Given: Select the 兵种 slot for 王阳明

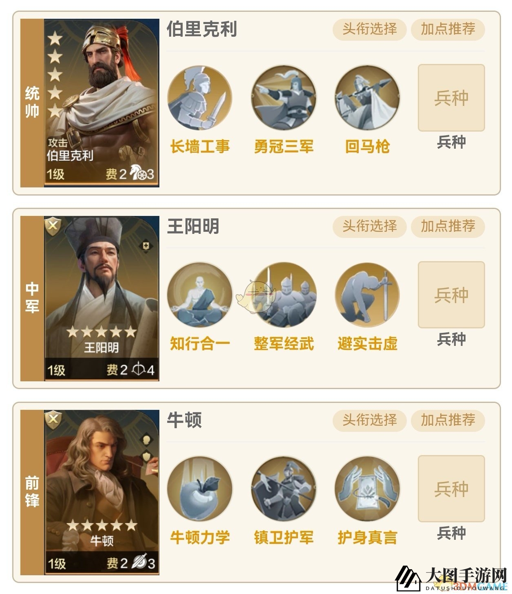Looking at the screenshot, I should pos(451,295).
